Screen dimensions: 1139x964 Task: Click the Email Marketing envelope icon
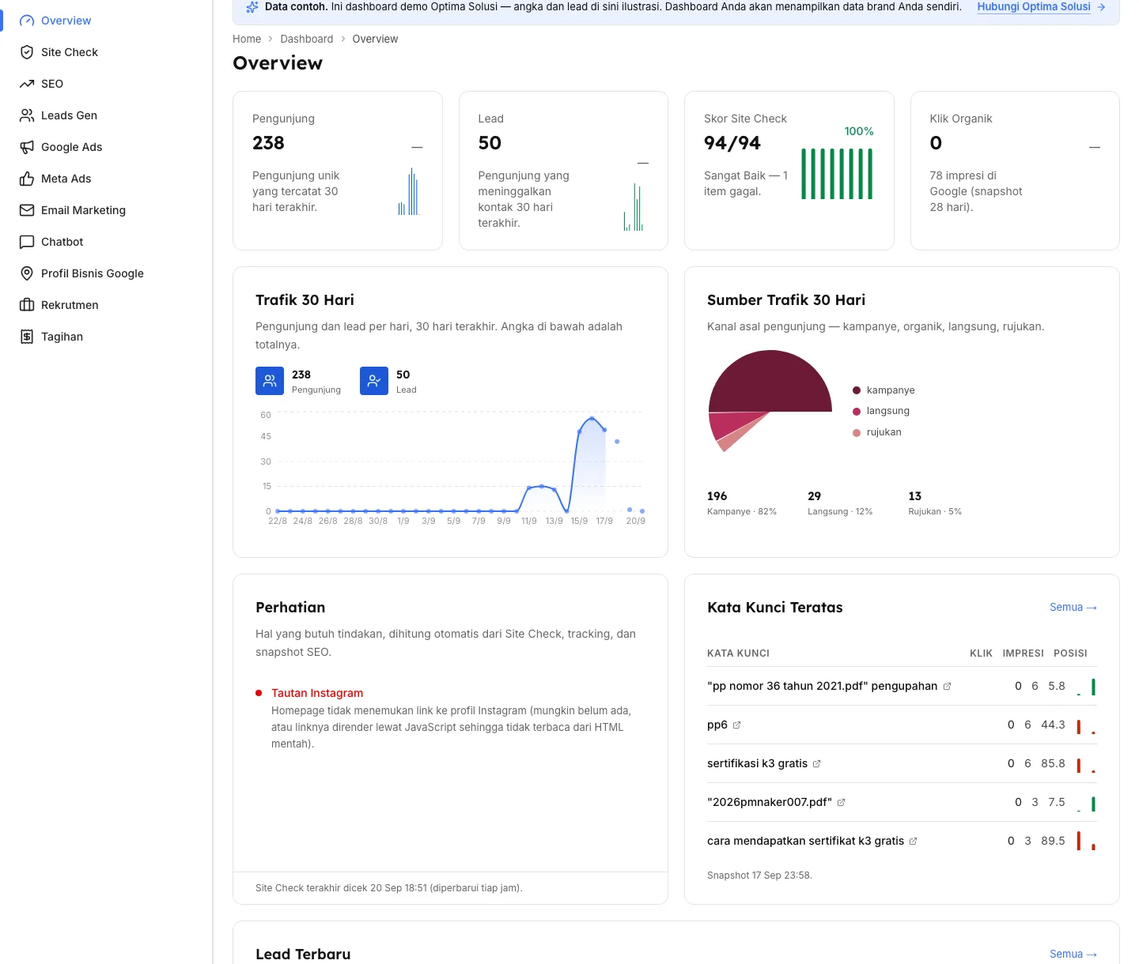point(27,210)
